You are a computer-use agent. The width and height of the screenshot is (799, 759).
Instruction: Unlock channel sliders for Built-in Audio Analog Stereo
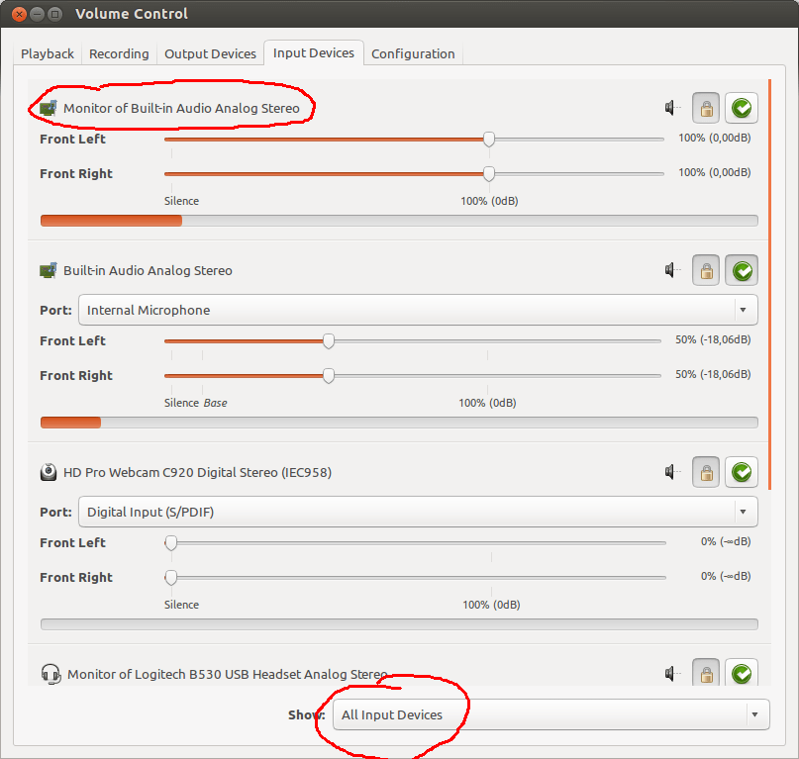[x=705, y=270]
